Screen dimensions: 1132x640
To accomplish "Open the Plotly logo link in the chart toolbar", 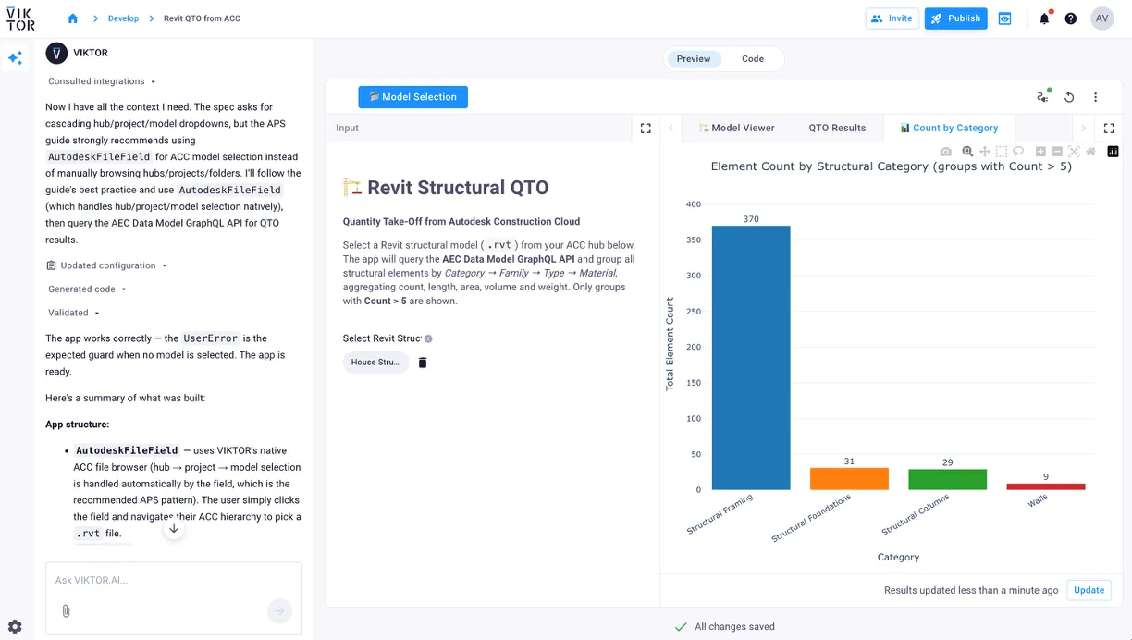I will click(x=1113, y=152).
